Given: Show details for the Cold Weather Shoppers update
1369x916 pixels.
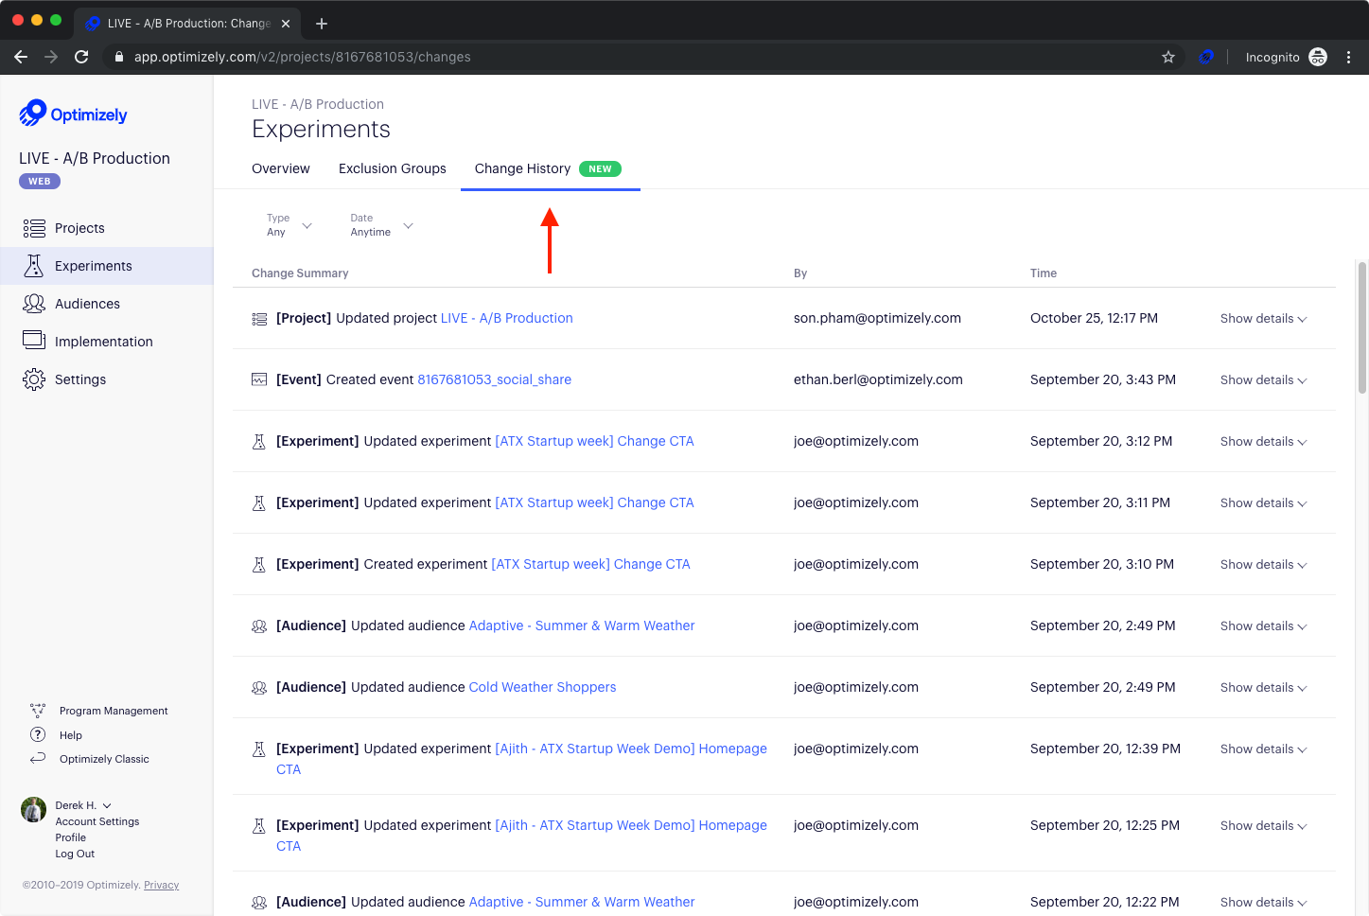Looking at the screenshot, I should click(x=1263, y=688).
